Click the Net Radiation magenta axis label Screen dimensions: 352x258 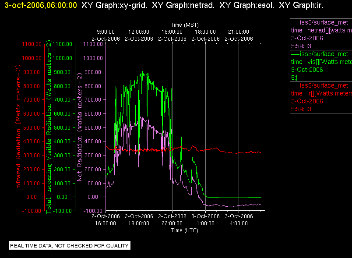click(x=80, y=127)
